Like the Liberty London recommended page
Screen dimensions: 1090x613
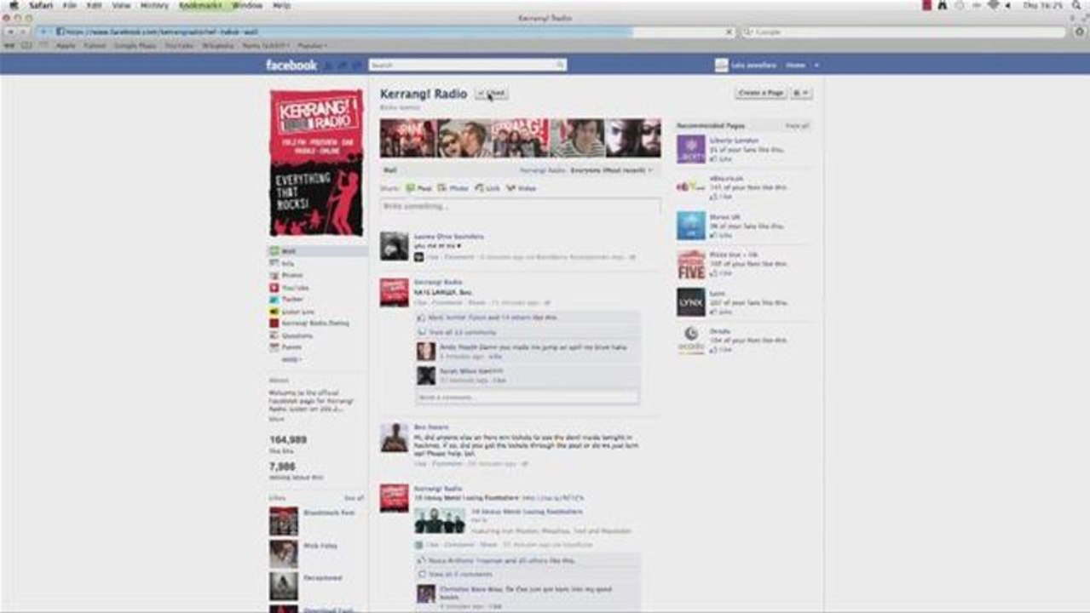tap(721, 159)
